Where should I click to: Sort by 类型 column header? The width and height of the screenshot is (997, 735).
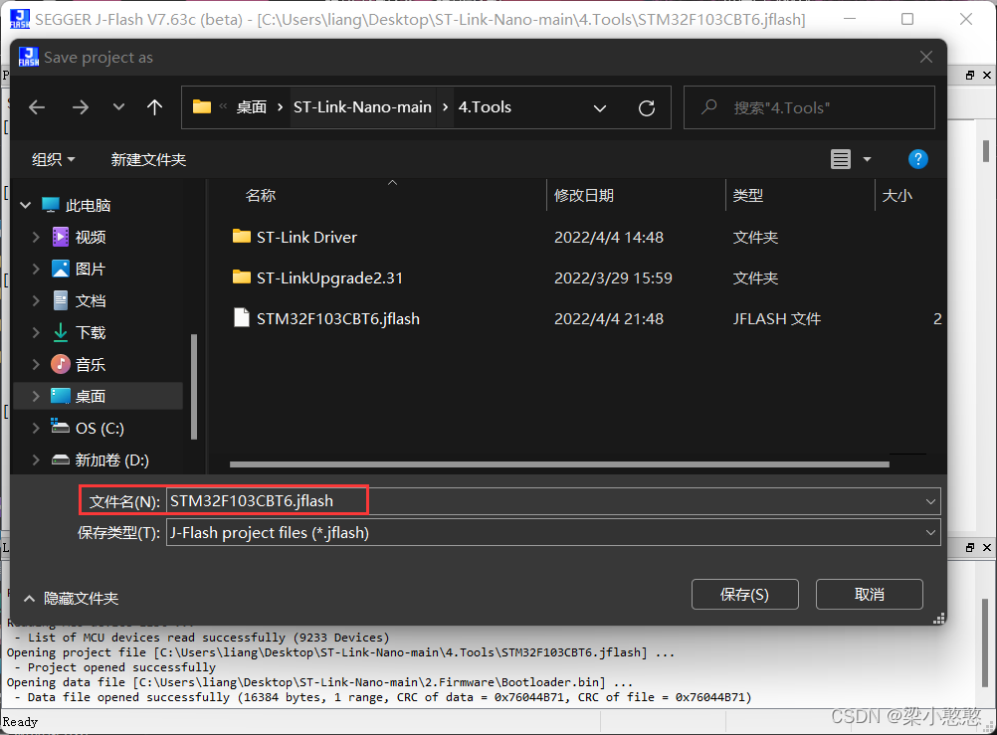coord(748,195)
